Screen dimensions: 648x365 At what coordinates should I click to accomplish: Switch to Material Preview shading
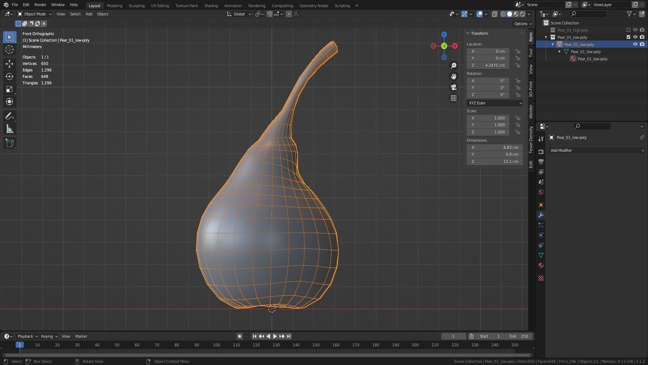pos(516,14)
